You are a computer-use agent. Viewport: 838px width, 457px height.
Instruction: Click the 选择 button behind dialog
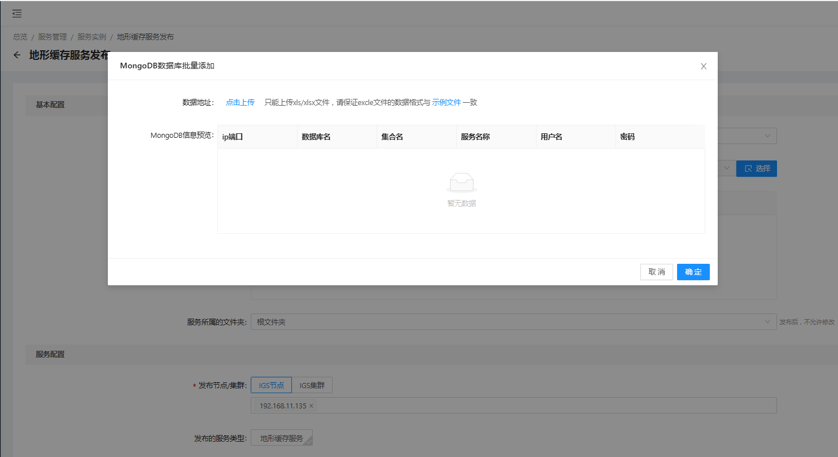757,168
